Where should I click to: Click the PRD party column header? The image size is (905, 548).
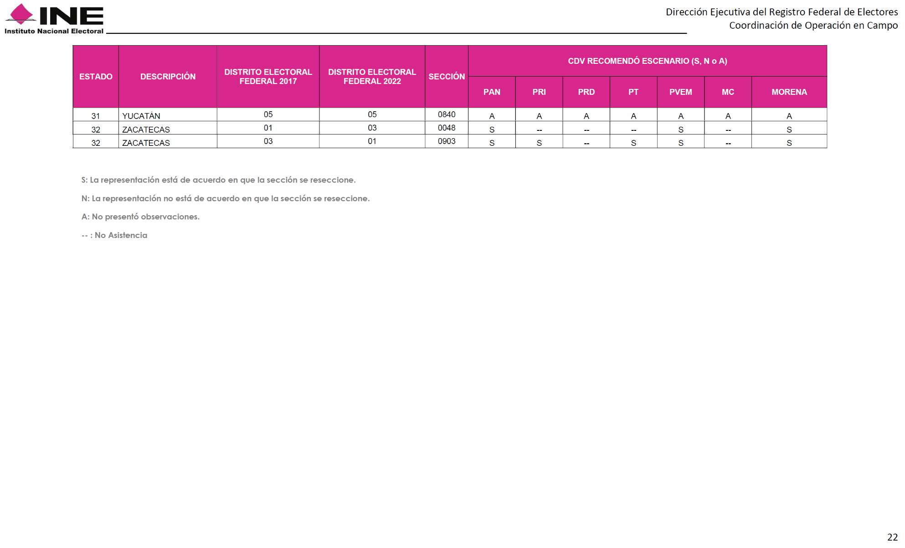(x=586, y=92)
